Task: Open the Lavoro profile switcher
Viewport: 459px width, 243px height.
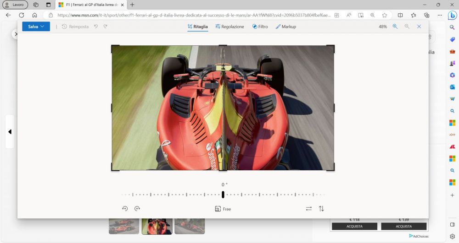Action: [x=15, y=5]
